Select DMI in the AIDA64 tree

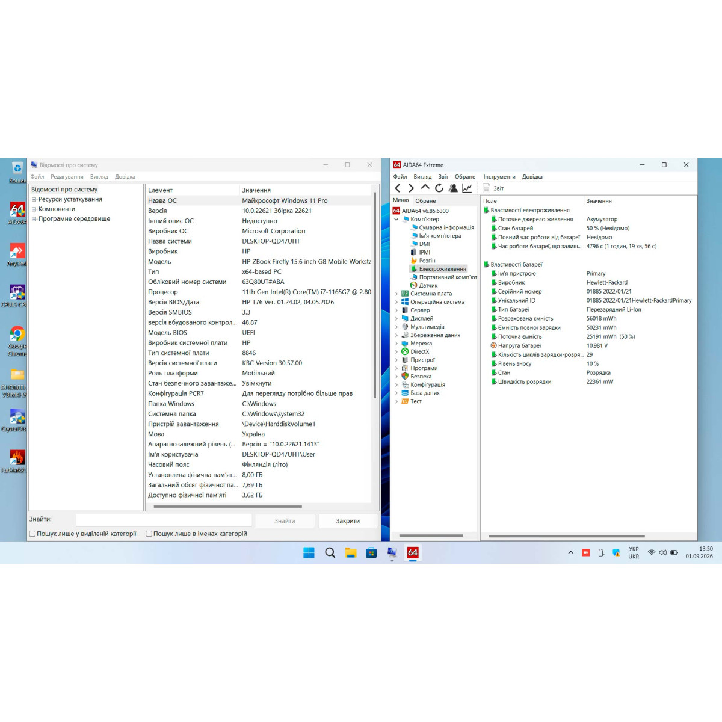(x=425, y=244)
